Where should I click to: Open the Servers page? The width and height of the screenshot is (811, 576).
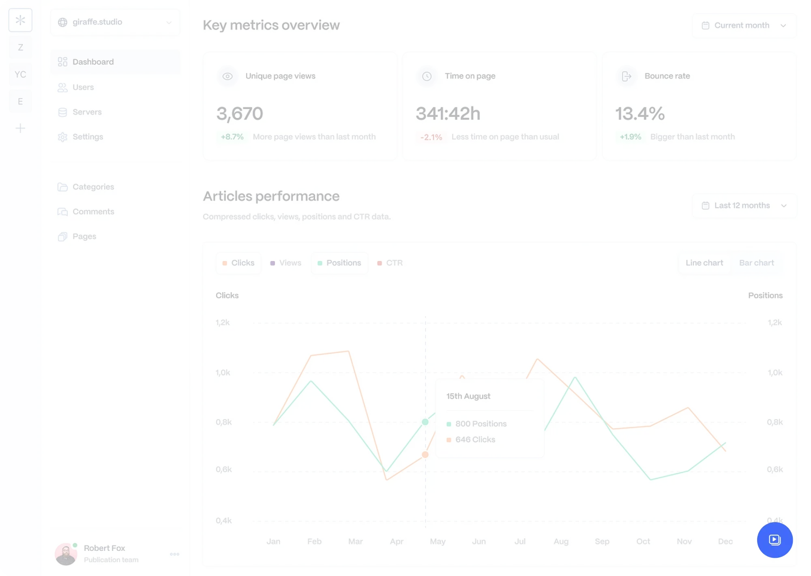point(87,112)
